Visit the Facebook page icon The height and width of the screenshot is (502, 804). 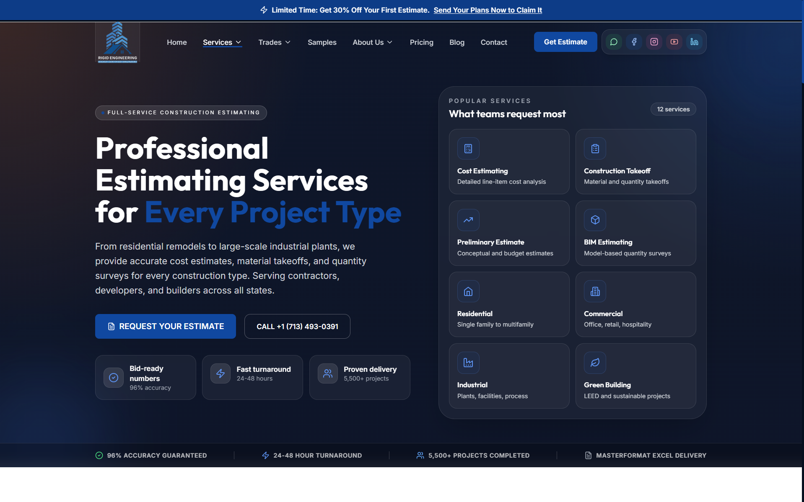634,42
